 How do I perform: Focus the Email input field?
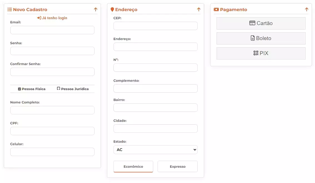(52, 30)
